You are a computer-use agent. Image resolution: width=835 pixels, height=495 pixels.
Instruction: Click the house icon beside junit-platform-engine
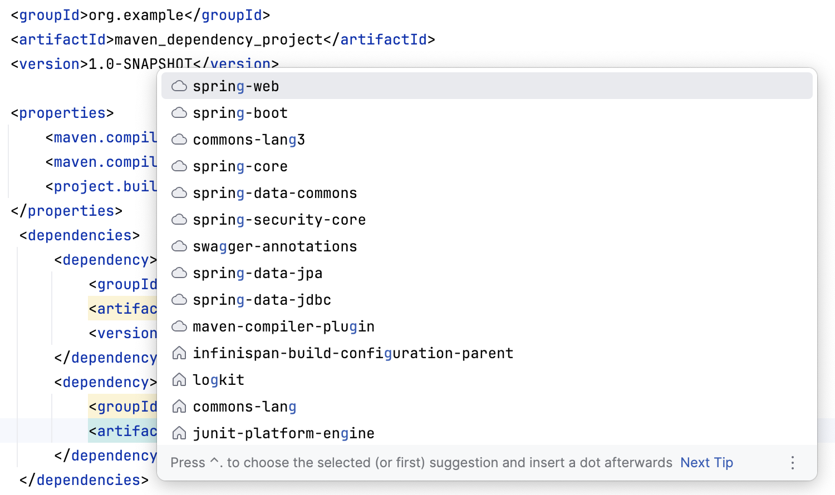[179, 433]
